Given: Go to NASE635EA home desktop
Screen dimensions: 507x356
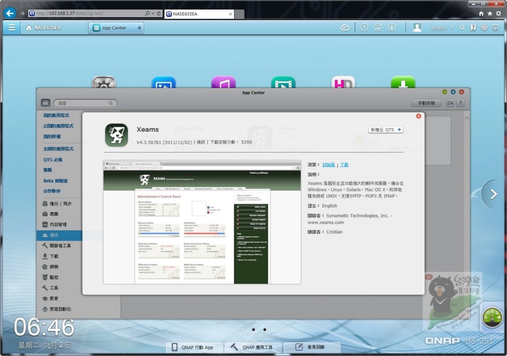Looking at the screenshot, I should pyautogui.click(x=44, y=28).
